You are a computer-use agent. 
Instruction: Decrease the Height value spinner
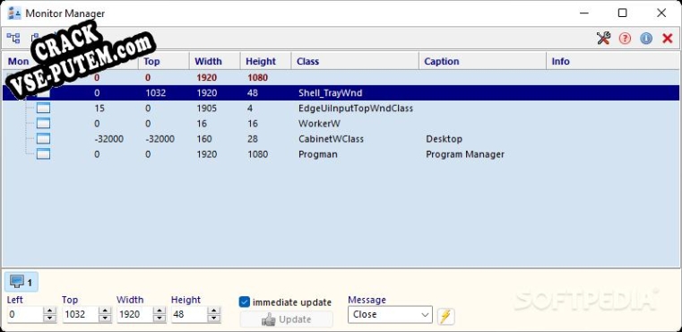[x=214, y=319]
